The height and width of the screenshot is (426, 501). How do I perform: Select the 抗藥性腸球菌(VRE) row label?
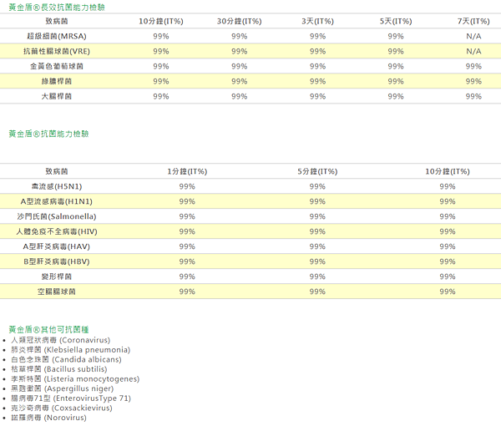tap(57, 51)
